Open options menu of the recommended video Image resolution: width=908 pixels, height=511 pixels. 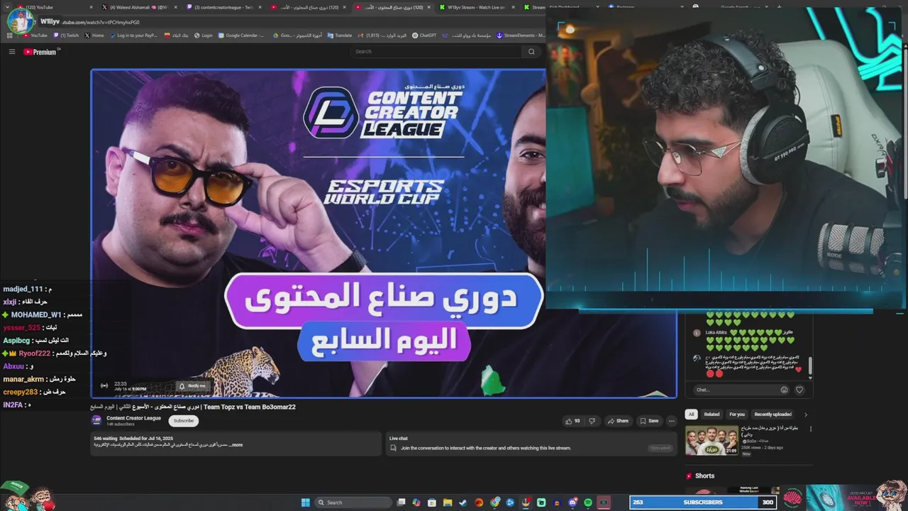pyautogui.click(x=810, y=429)
